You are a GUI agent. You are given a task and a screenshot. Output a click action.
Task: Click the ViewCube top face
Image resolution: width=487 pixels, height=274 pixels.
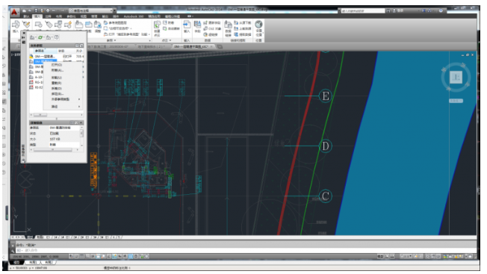coord(456,77)
